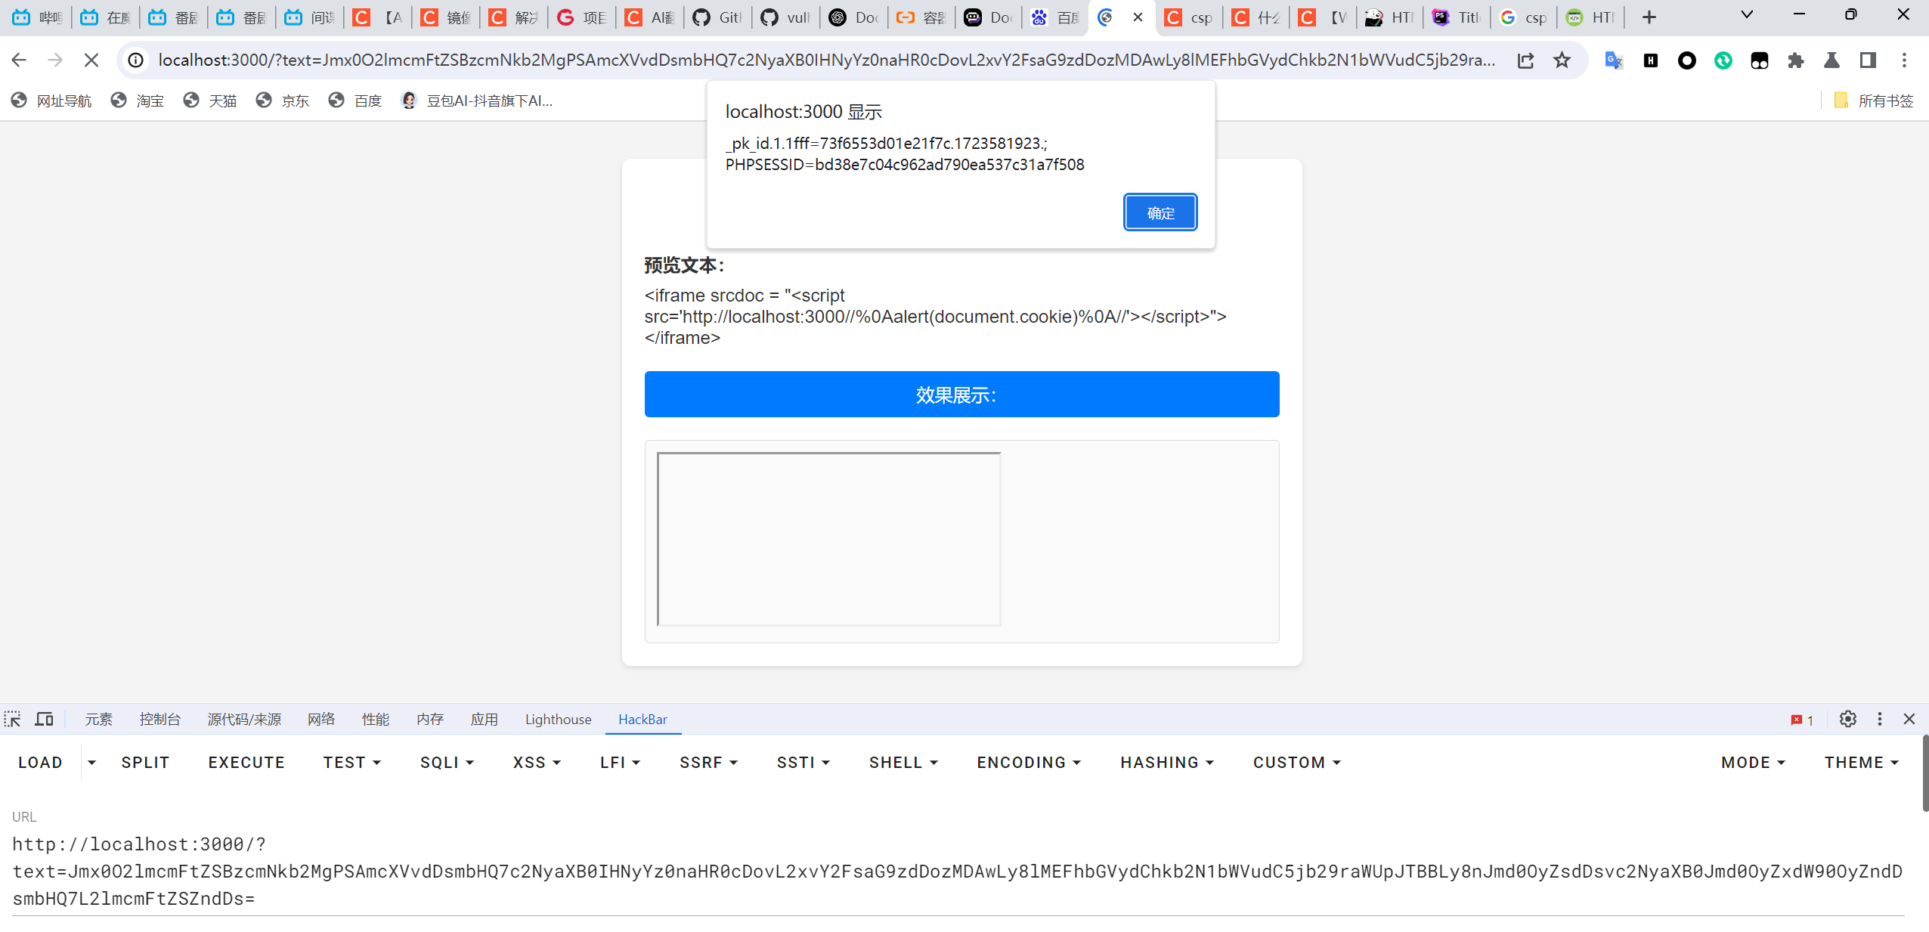
Task: Open the Google Translate extension
Action: click(x=1614, y=60)
